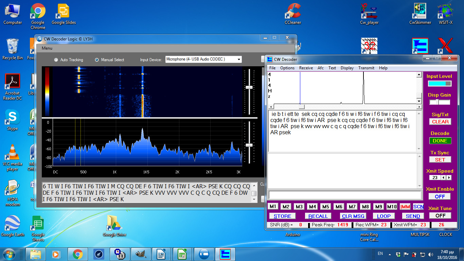The height and width of the screenshot is (261, 464).
Task: Toggle Xmit Enable from OFF
Action: click(x=440, y=196)
